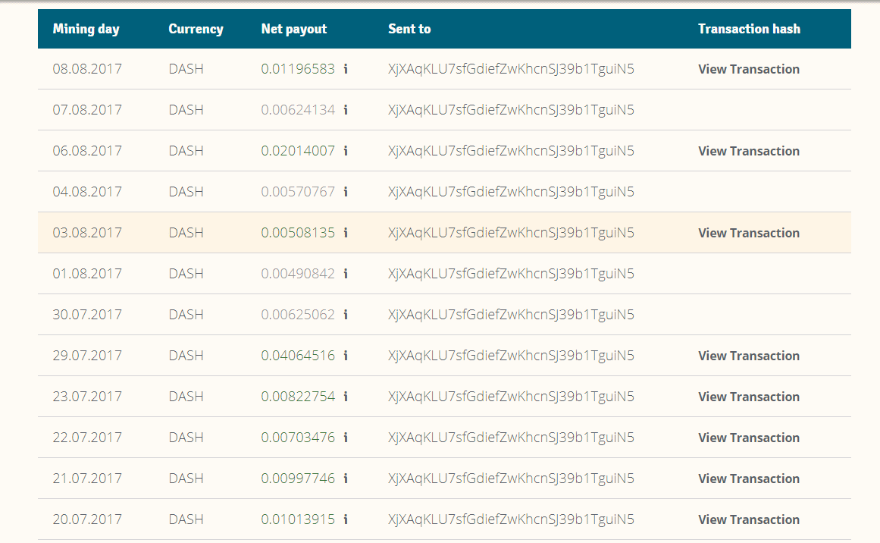The height and width of the screenshot is (543, 880).
Task: Click View Transaction in the 21.07.2017 row
Action: (x=749, y=479)
